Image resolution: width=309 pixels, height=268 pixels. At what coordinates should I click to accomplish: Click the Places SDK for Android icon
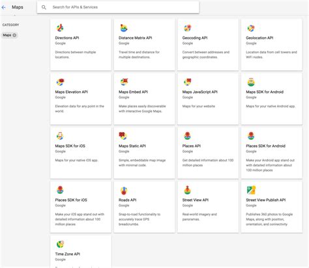coord(251,136)
